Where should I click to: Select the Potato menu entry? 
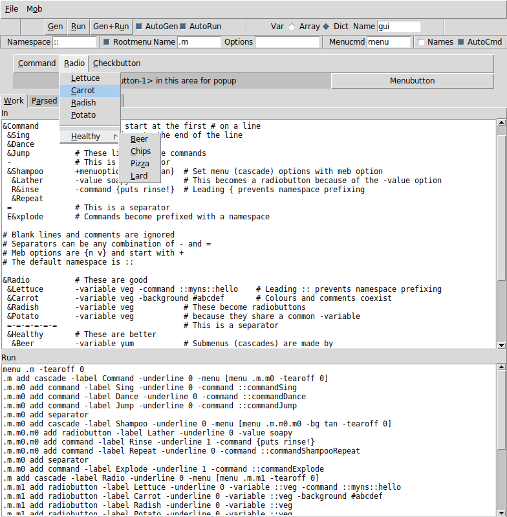pos(90,115)
